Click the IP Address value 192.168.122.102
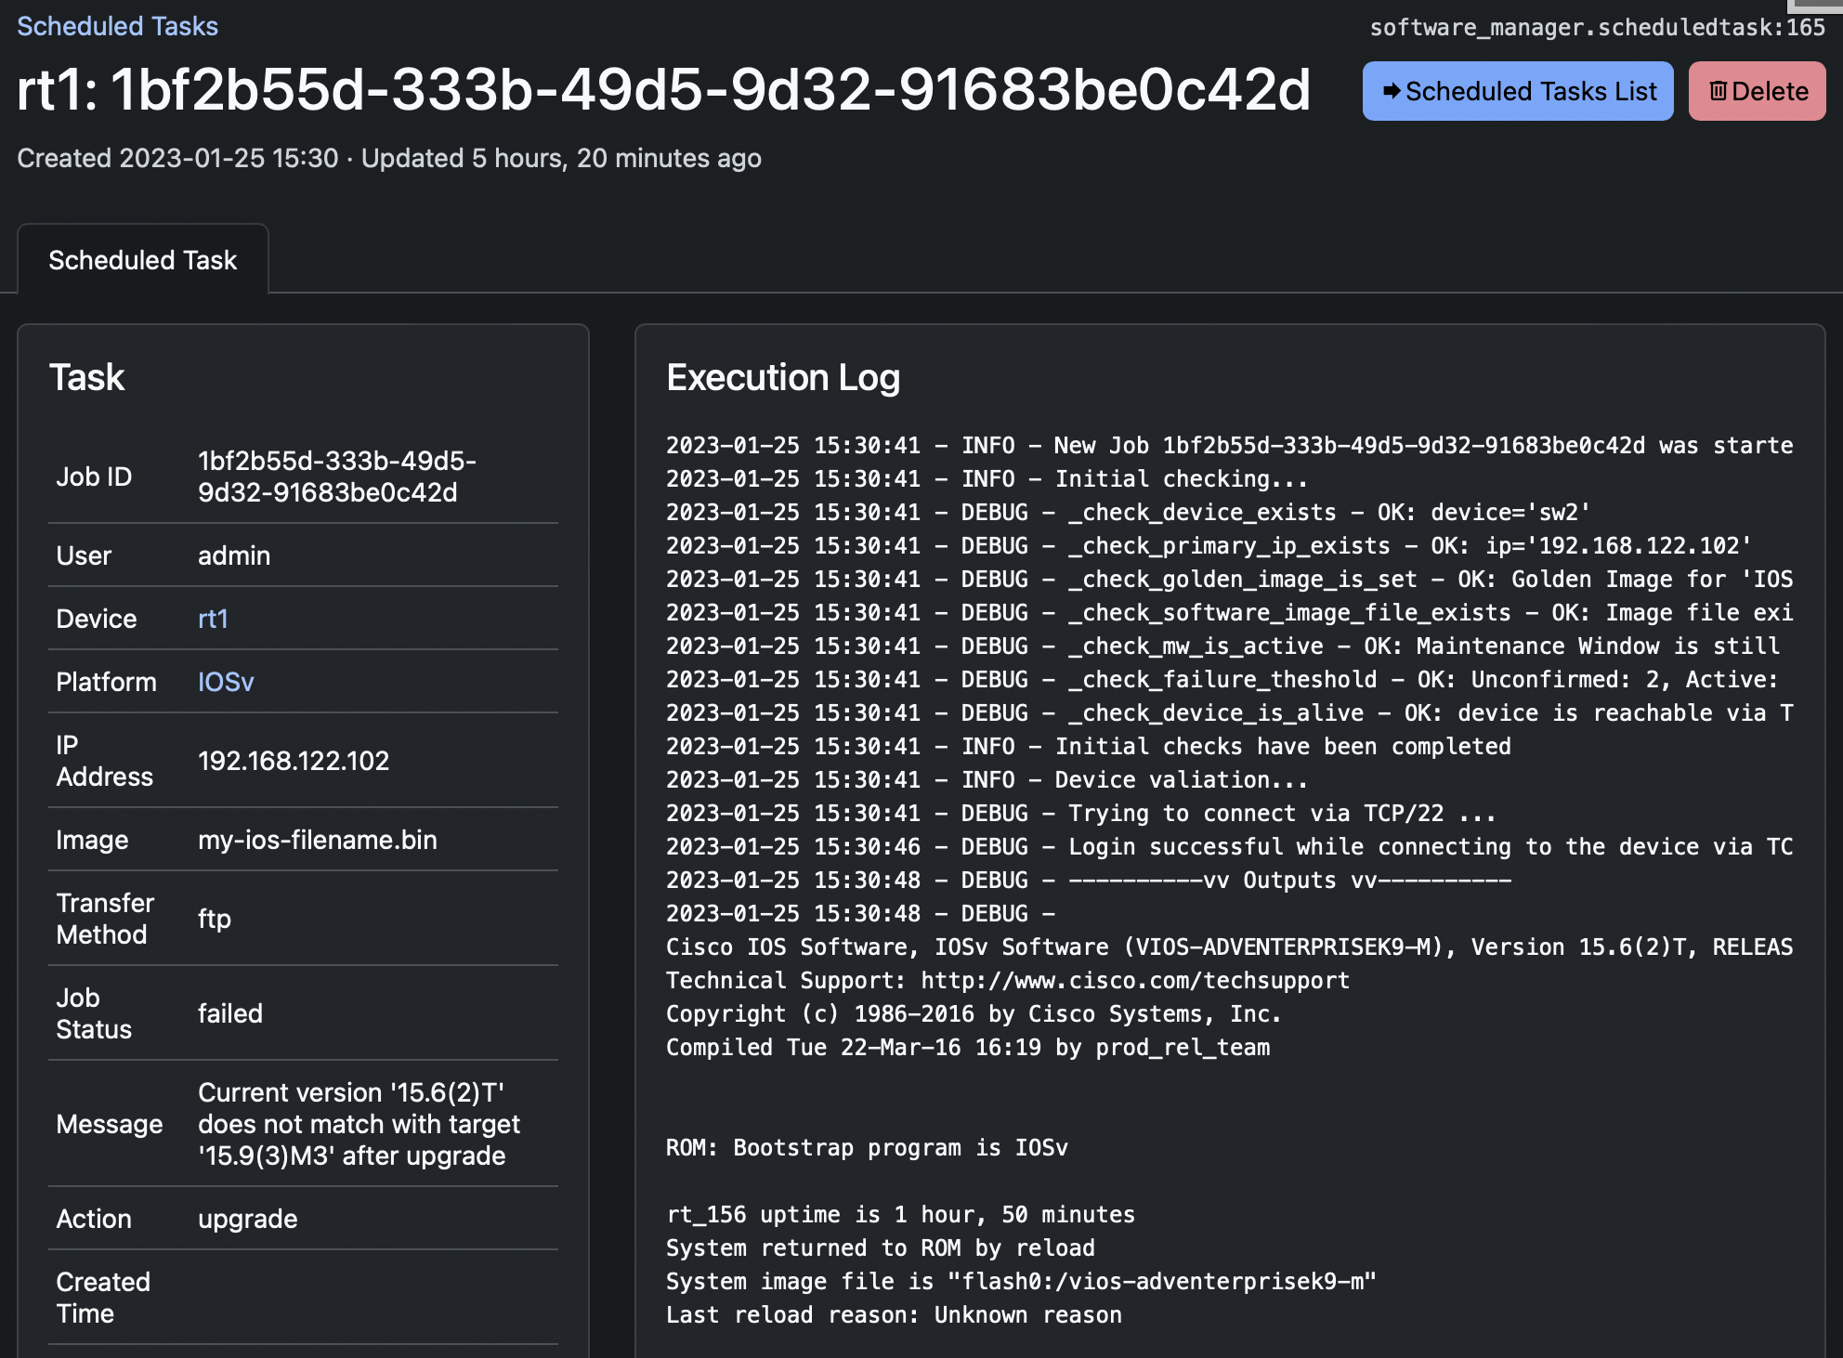This screenshot has height=1358, width=1843. point(294,761)
